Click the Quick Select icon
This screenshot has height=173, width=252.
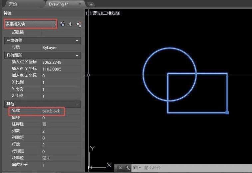[x=79, y=24]
